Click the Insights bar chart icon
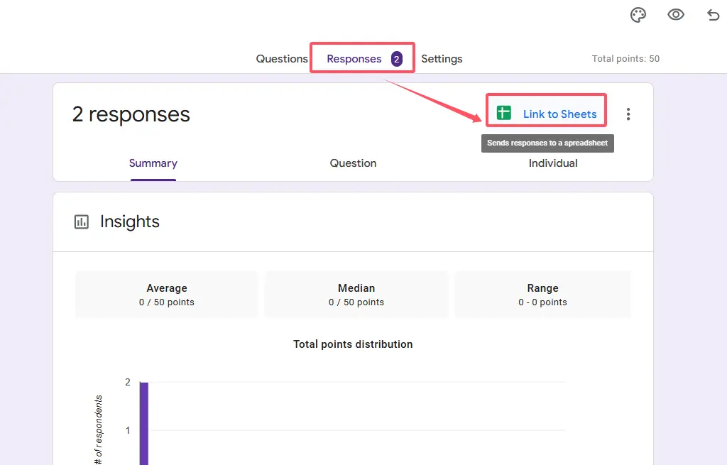727x465 pixels. (82, 222)
